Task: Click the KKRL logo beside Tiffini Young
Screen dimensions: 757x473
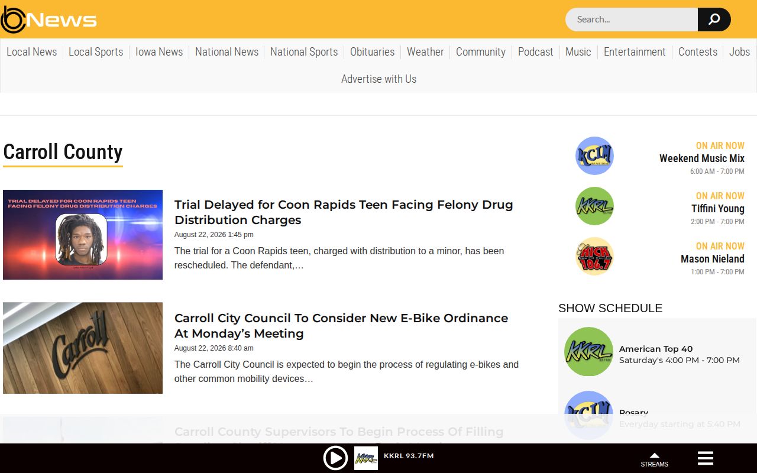Action: pyautogui.click(x=594, y=206)
